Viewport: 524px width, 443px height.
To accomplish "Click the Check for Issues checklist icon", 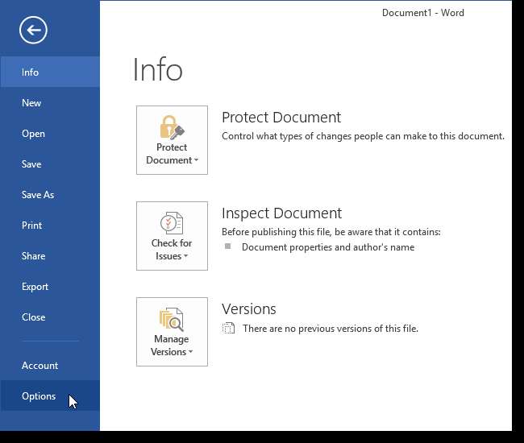I will point(172,223).
